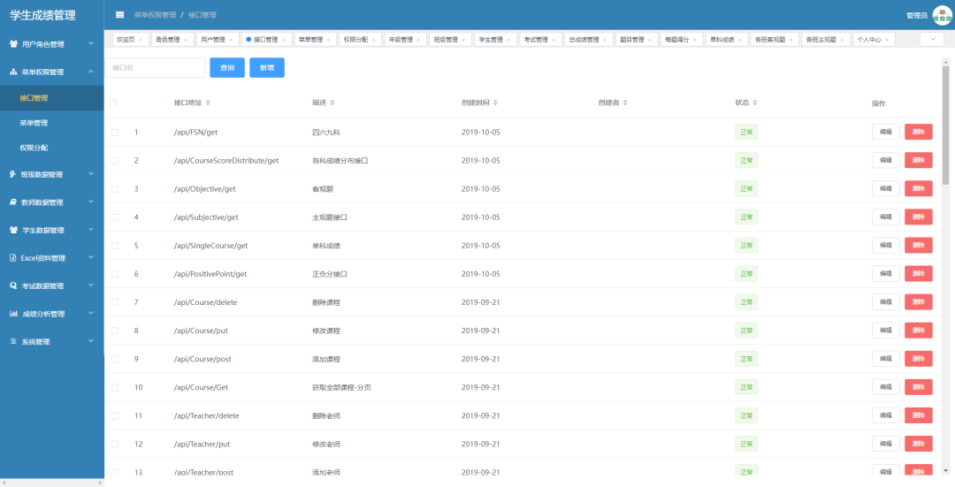Click the 新增 add button
The height and width of the screenshot is (487, 955).
coord(267,67)
